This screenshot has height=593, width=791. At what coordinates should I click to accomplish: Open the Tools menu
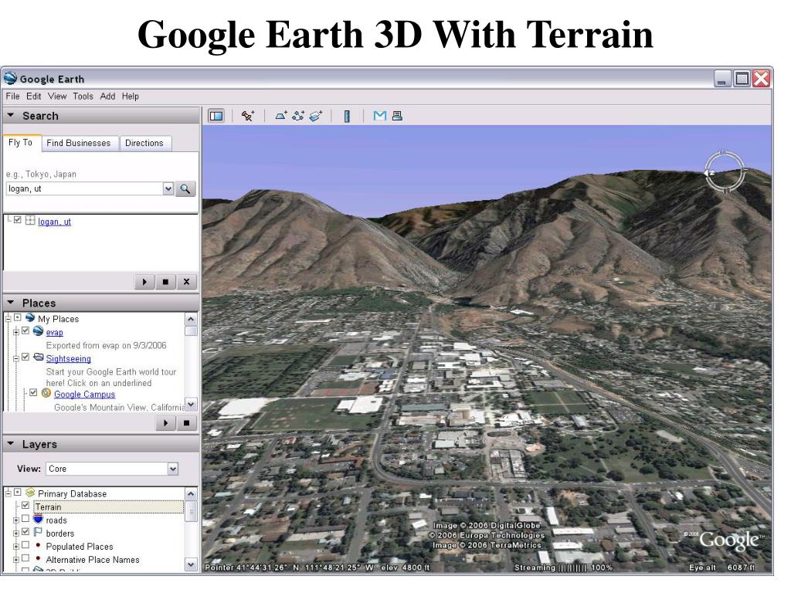[83, 97]
